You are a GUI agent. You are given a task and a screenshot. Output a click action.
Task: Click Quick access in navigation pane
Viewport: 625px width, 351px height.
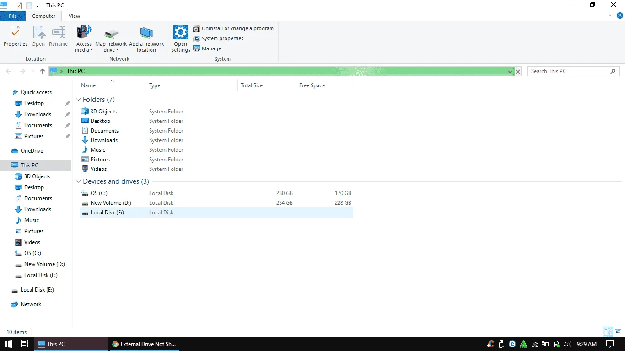[x=36, y=92]
